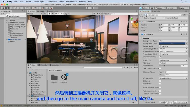Open the Component menu

point(52,2)
